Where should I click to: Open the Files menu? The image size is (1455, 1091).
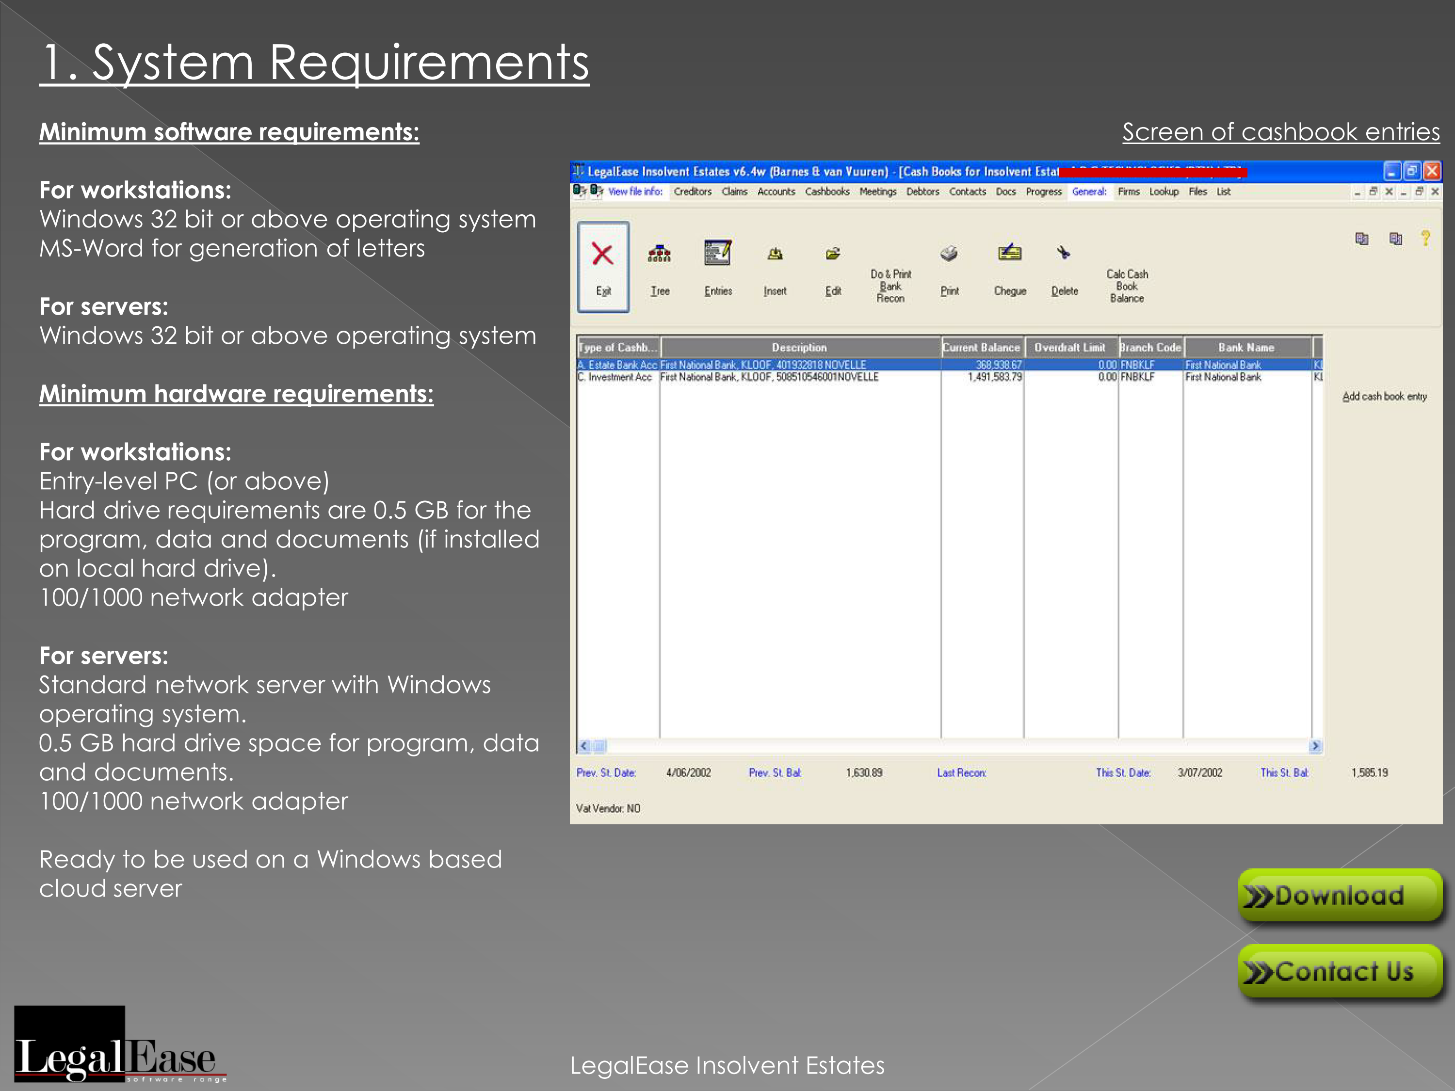[1197, 192]
